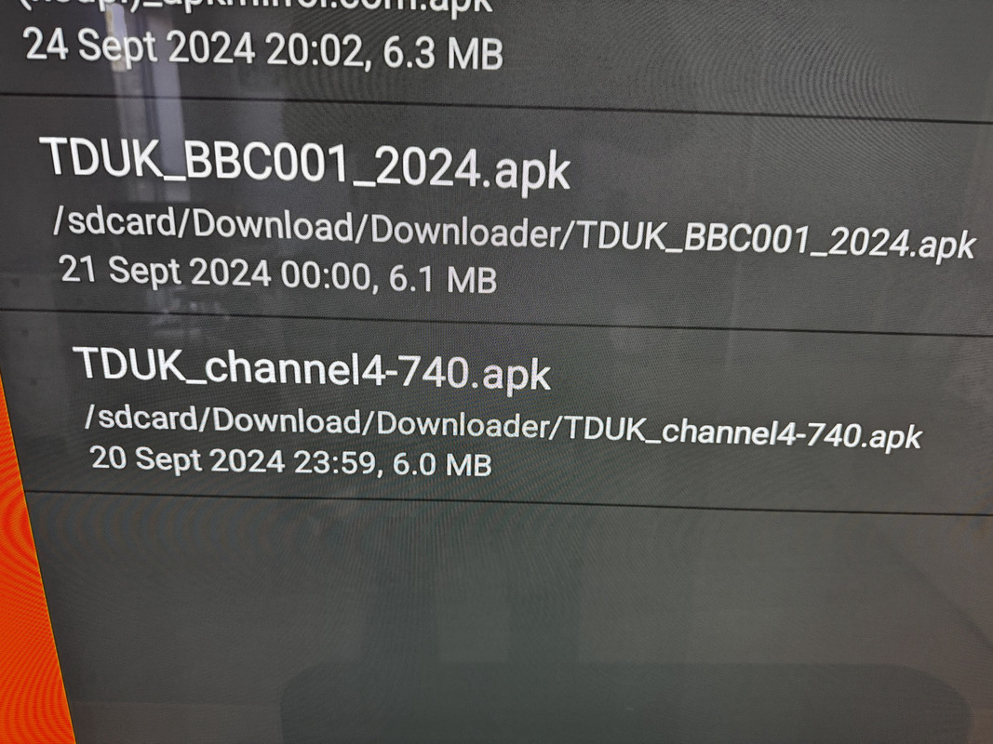
Task: Open the TDUK_channel4-740.apk file title
Action: tap(312, 371)
